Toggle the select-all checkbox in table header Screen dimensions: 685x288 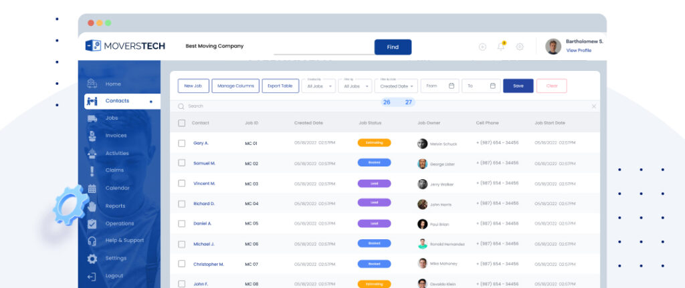pos(181,123)
